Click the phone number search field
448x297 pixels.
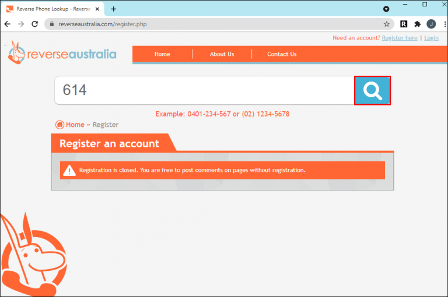(204, 90)
